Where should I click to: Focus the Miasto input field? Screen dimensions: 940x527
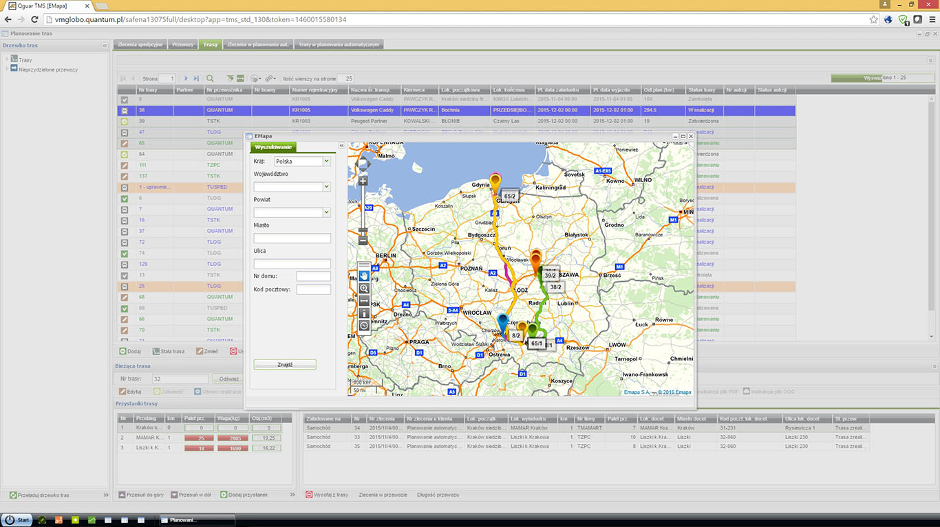point(292,238)
